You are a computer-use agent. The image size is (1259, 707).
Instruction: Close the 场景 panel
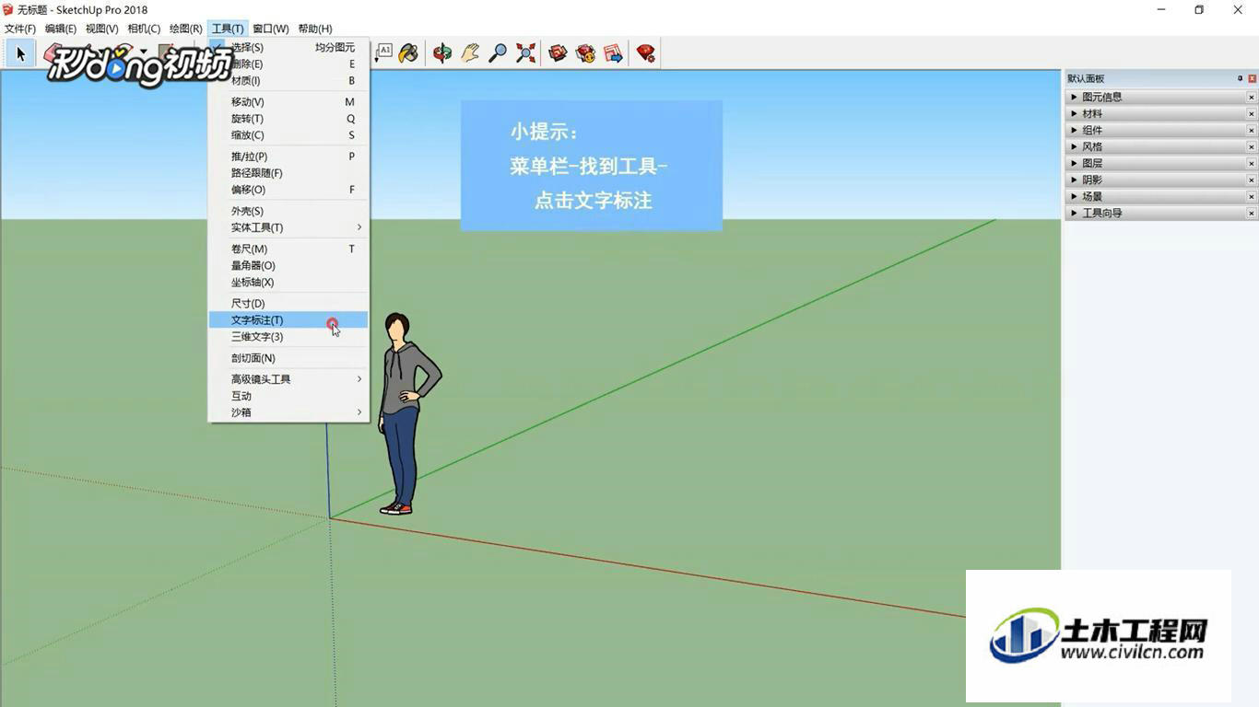1252,196
